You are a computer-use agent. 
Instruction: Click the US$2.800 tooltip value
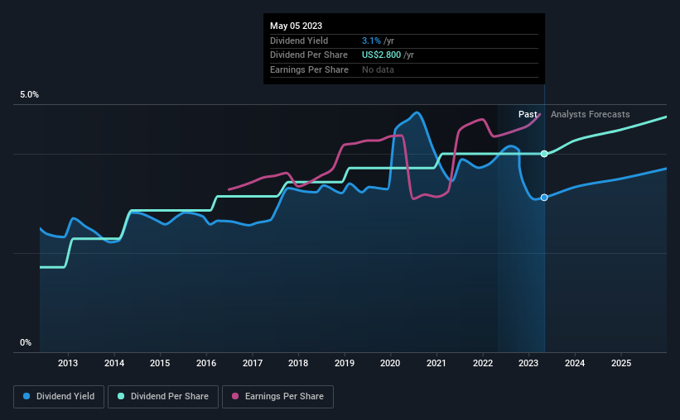pos(381,55)
